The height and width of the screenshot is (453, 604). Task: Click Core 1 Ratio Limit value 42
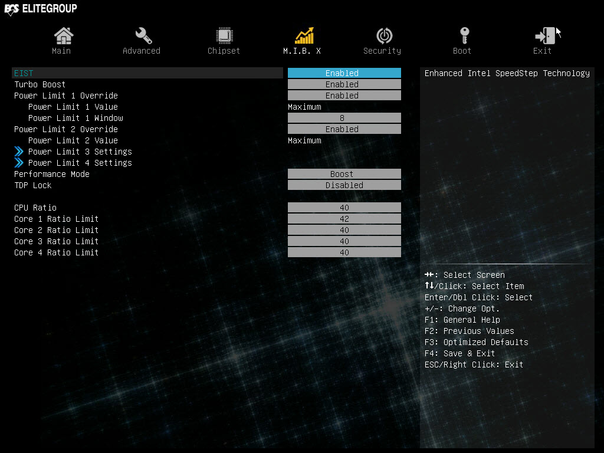(x=344, y=219)
